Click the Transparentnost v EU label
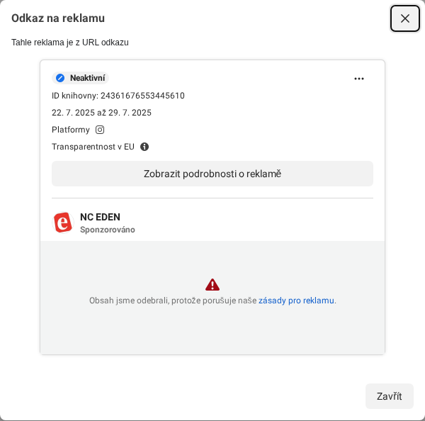The image size is (425, 421). [93, 147]
